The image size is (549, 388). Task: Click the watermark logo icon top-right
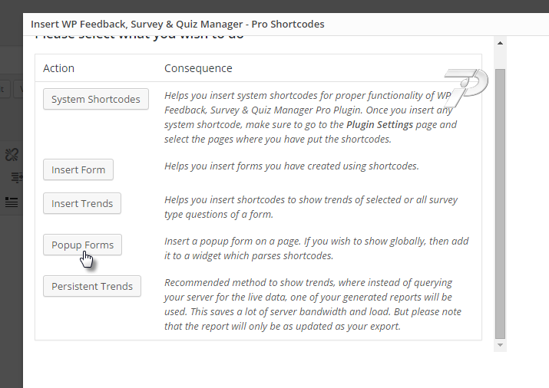click(x=466, y=88)
